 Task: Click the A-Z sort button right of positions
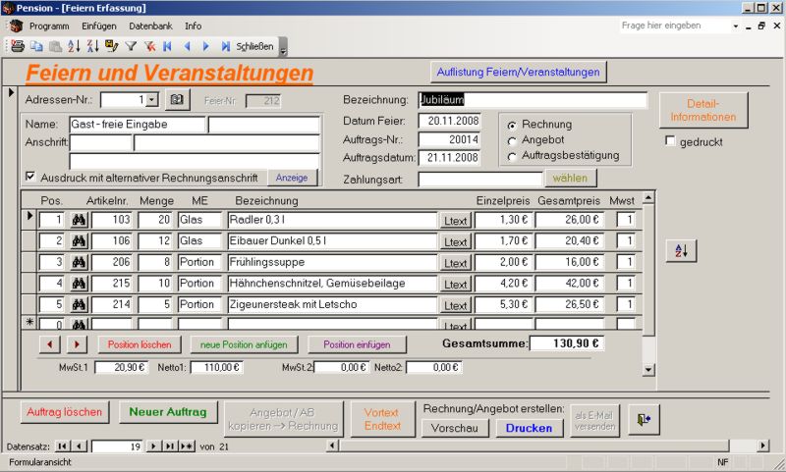click(681, 251)
